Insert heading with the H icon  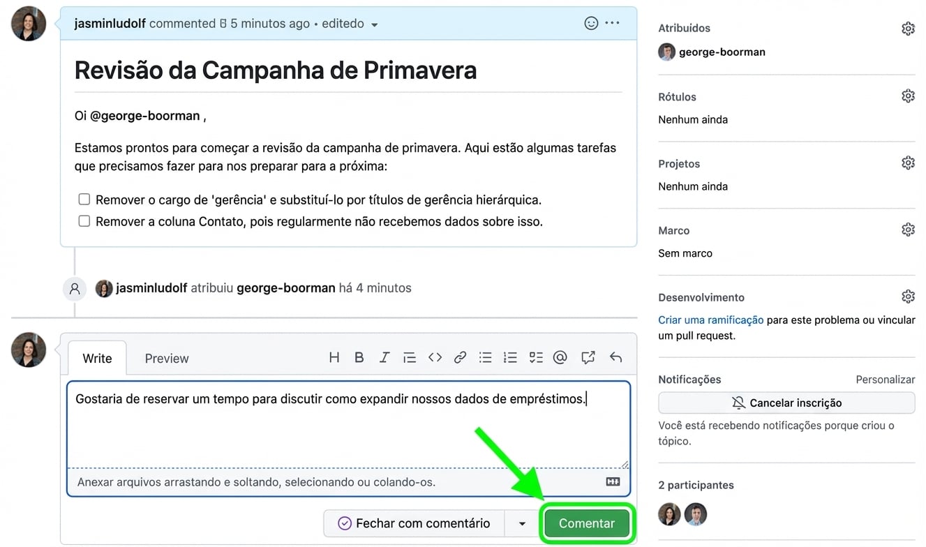click(334, 357)
